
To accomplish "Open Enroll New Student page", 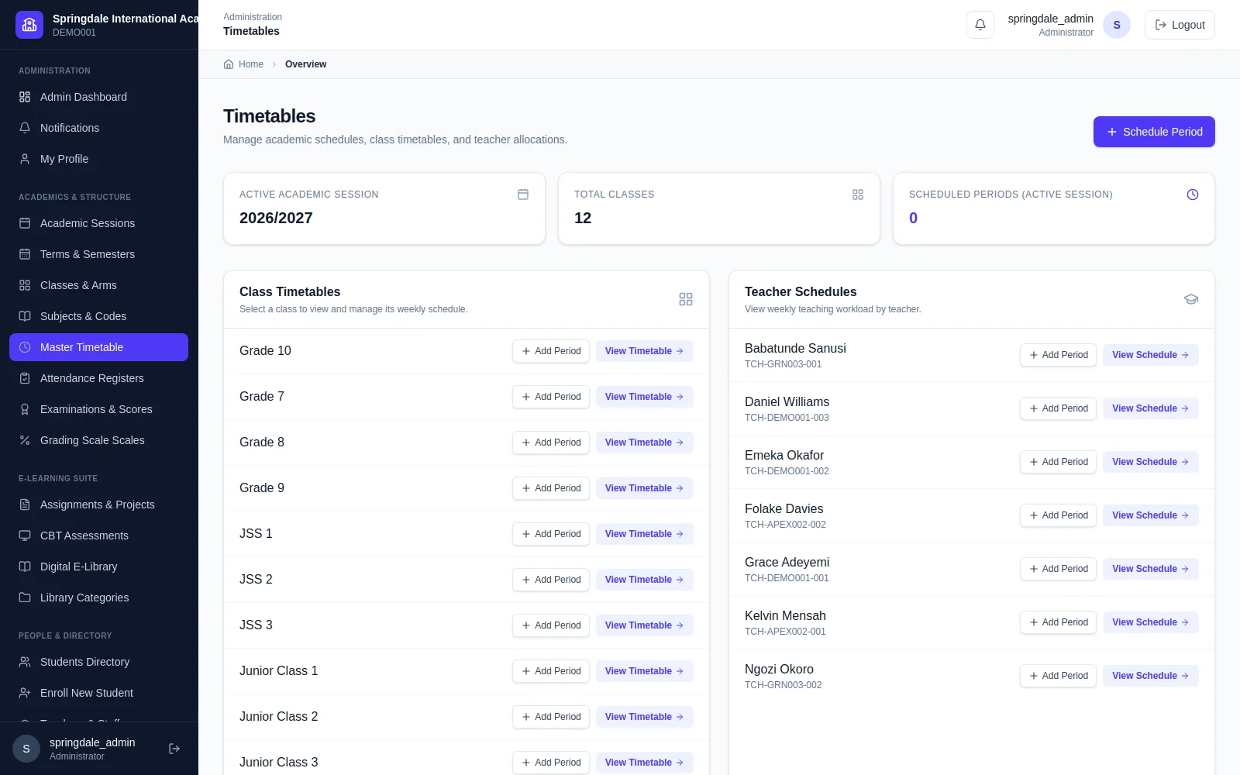I will point(98,693).
